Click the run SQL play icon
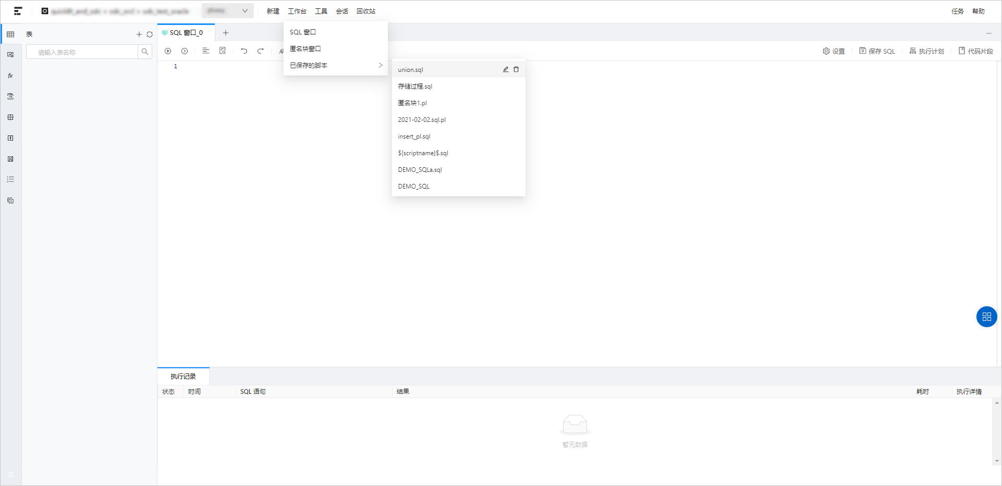The width and height of the screenshot is (1002, 486). coord(168,51)
